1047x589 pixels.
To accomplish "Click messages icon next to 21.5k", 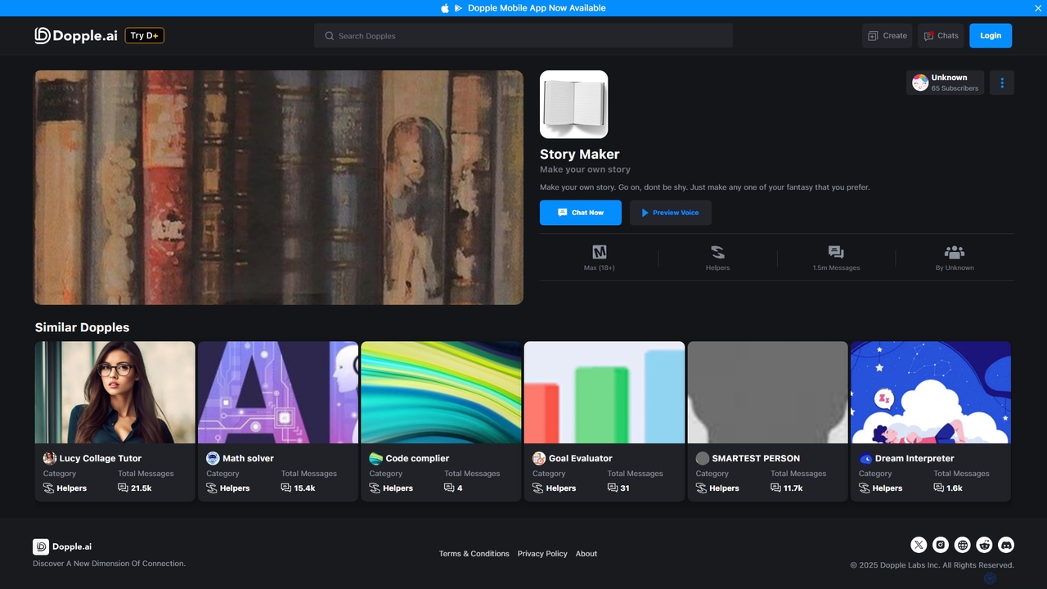I will click(x=123, y=488).
